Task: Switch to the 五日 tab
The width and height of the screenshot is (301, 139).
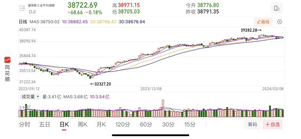Action: point(45,125)
